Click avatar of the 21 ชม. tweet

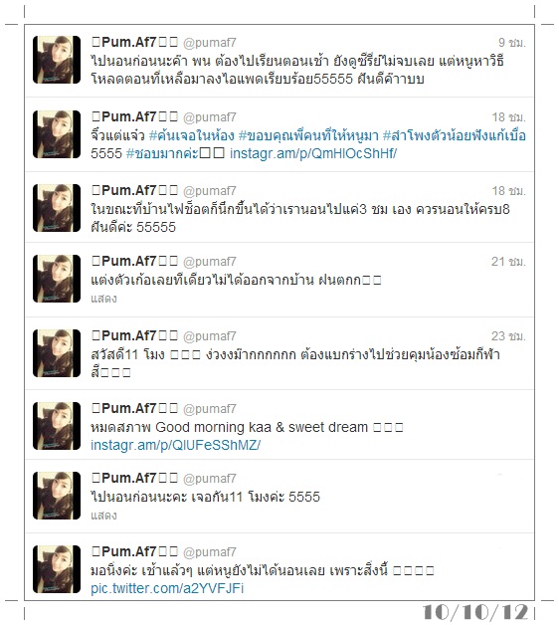tap(57, 279)
